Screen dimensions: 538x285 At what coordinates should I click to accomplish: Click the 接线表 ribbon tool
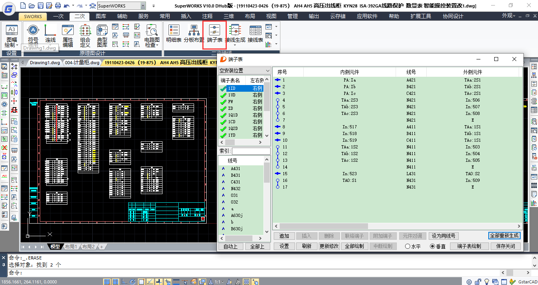coord(256,33)
